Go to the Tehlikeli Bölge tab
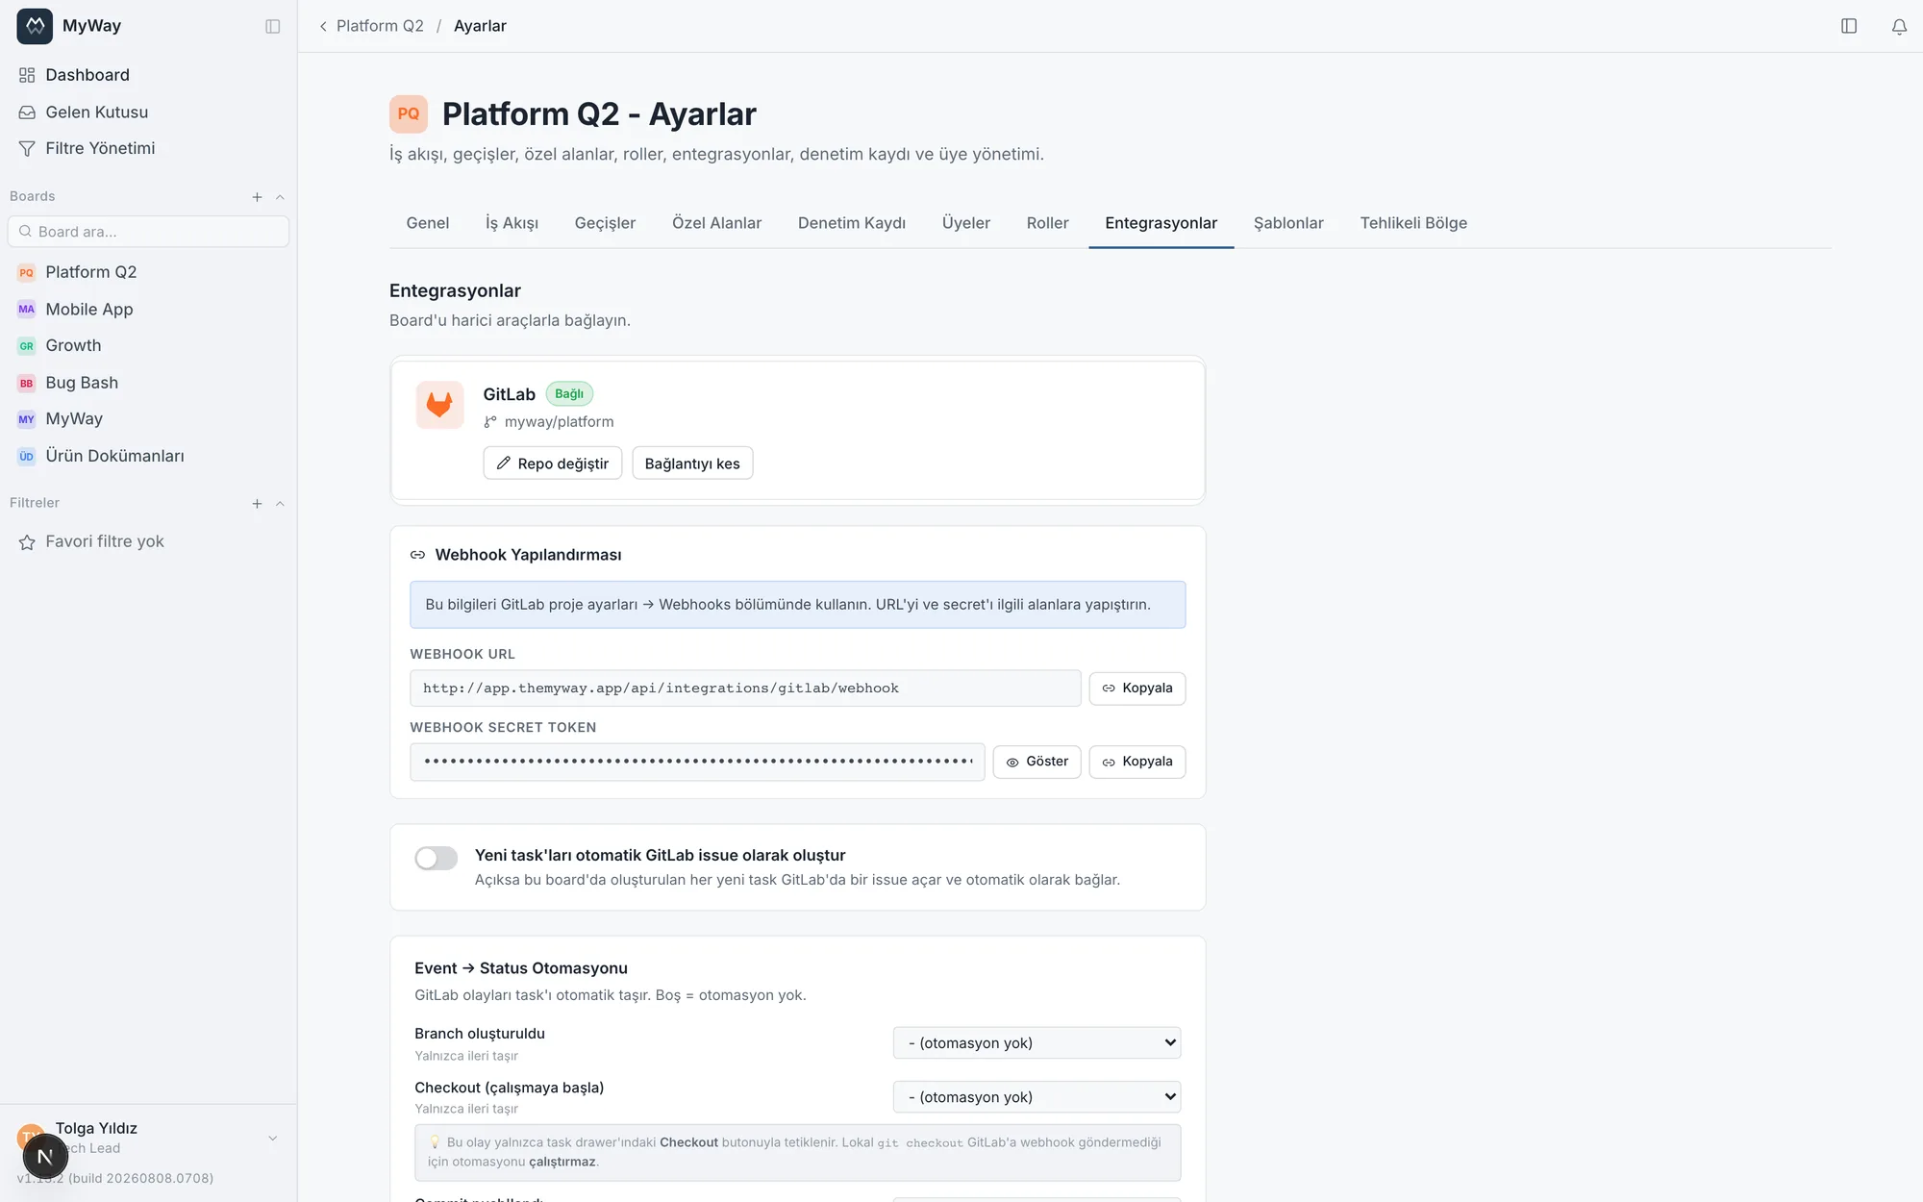 (x=1413, y=223)
